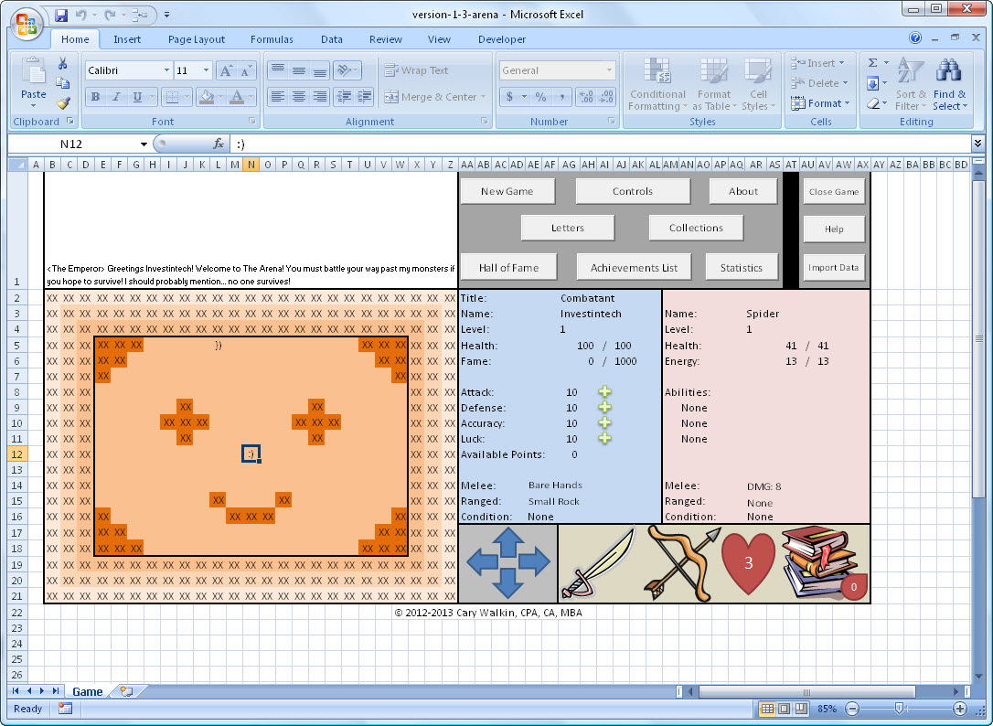The image size is (993, 726).
Task: Select the Game sheet tab
Action: [x=88, y=692]
